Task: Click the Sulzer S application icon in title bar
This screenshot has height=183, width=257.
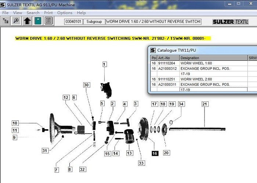Action: (x=3, y=5)
